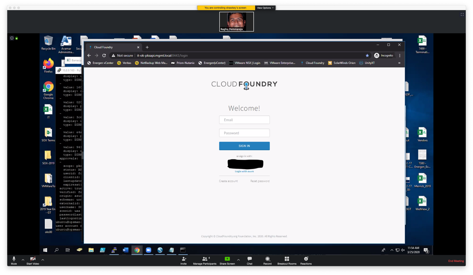Image resolution: width=473 pixels, height=275 pixels.
Task: Open VMware Enterprise... bookmark
Action: tap(279, 63)
